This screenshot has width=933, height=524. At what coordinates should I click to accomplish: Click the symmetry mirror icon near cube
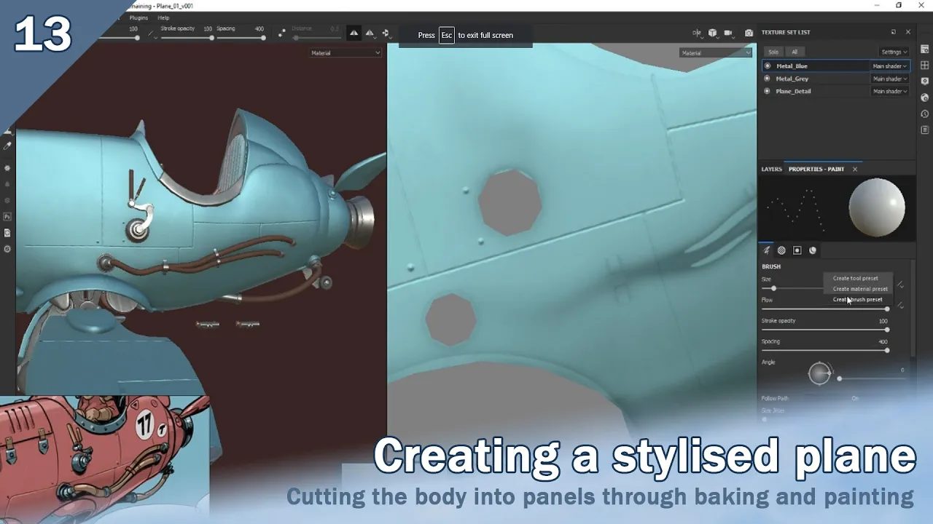[x=696, y=33]
